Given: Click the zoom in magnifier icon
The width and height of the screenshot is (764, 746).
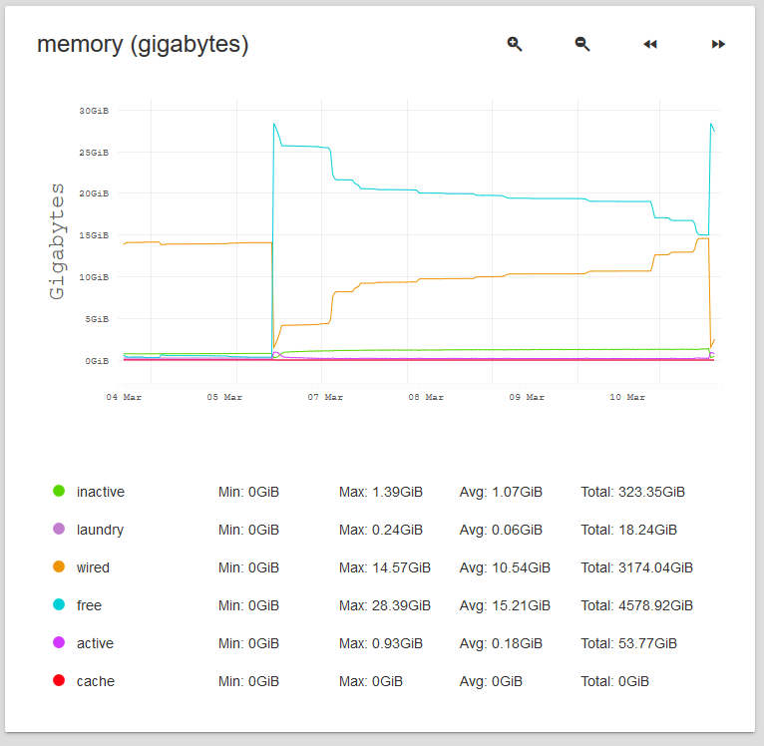Looking at the screenshot, I should 515,44.
